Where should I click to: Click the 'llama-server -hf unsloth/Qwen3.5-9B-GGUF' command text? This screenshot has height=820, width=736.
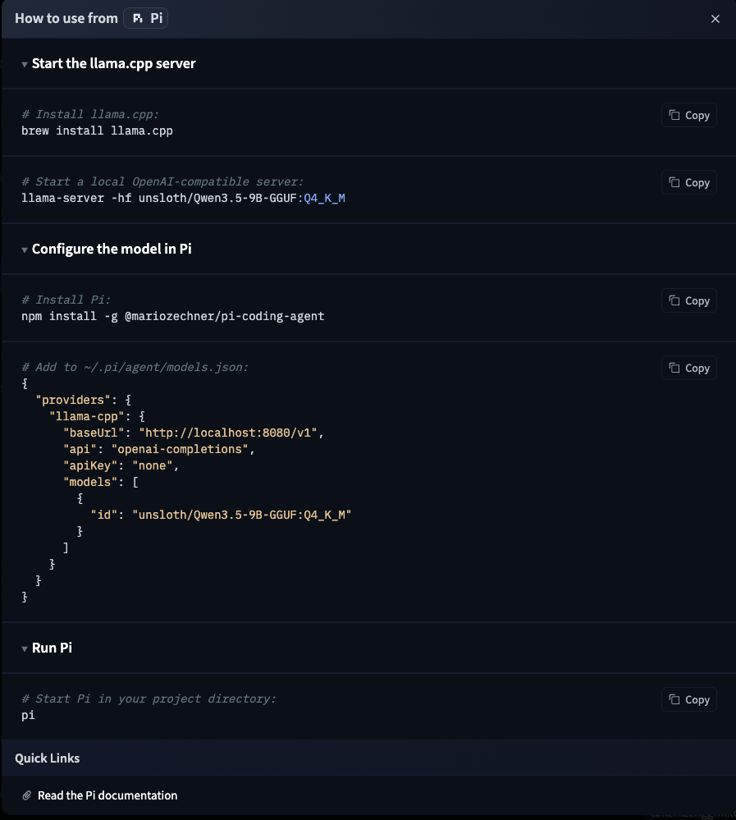tap(159, 198)
